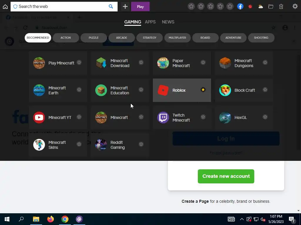
Task: Open the Play Minecraft game tile icon
Action: [x=39, y=63]
